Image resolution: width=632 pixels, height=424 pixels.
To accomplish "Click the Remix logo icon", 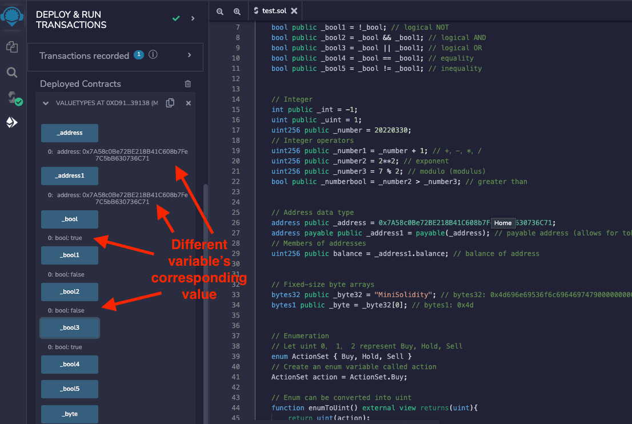I will (x=12, y=16).
